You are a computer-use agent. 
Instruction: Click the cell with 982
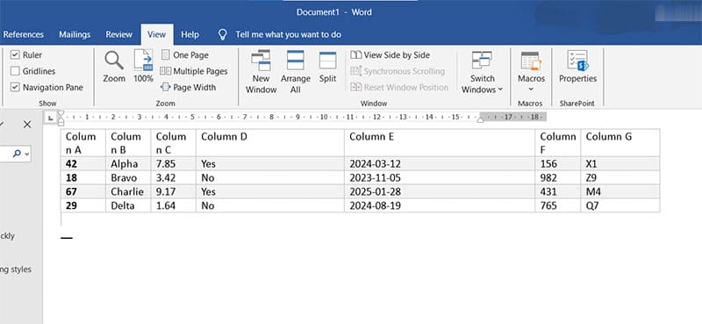click(558, 178)
